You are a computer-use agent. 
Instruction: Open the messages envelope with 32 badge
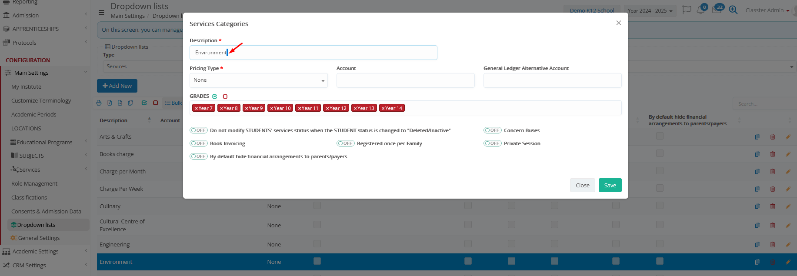click(717, 10)
